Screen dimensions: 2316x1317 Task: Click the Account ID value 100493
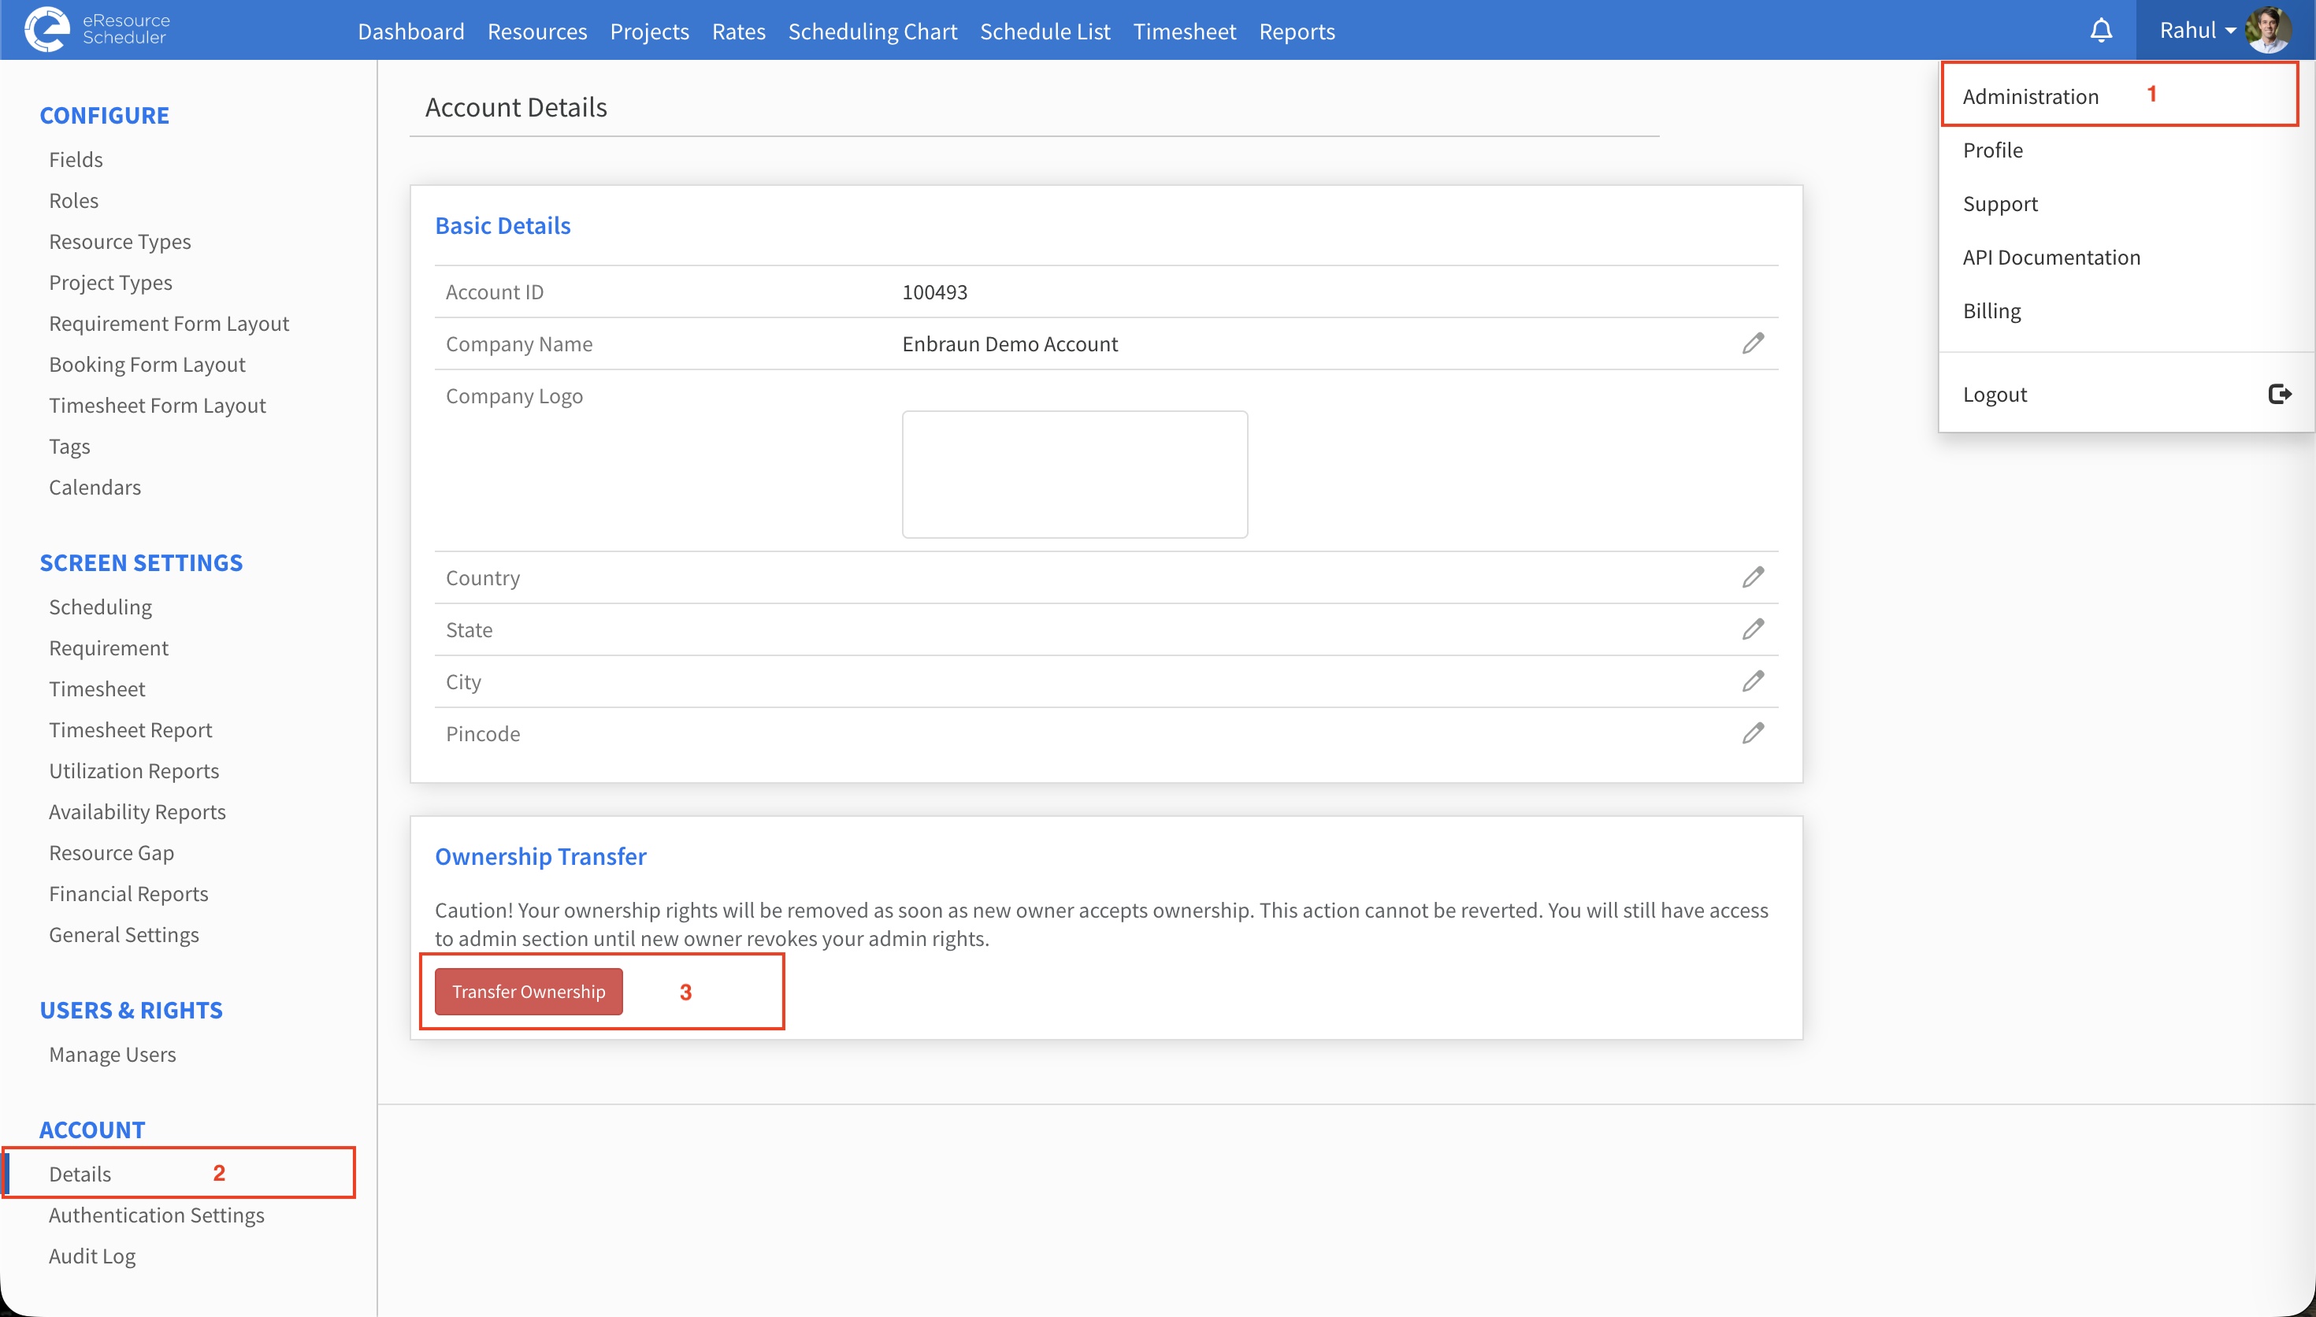(x=934, y=292)
